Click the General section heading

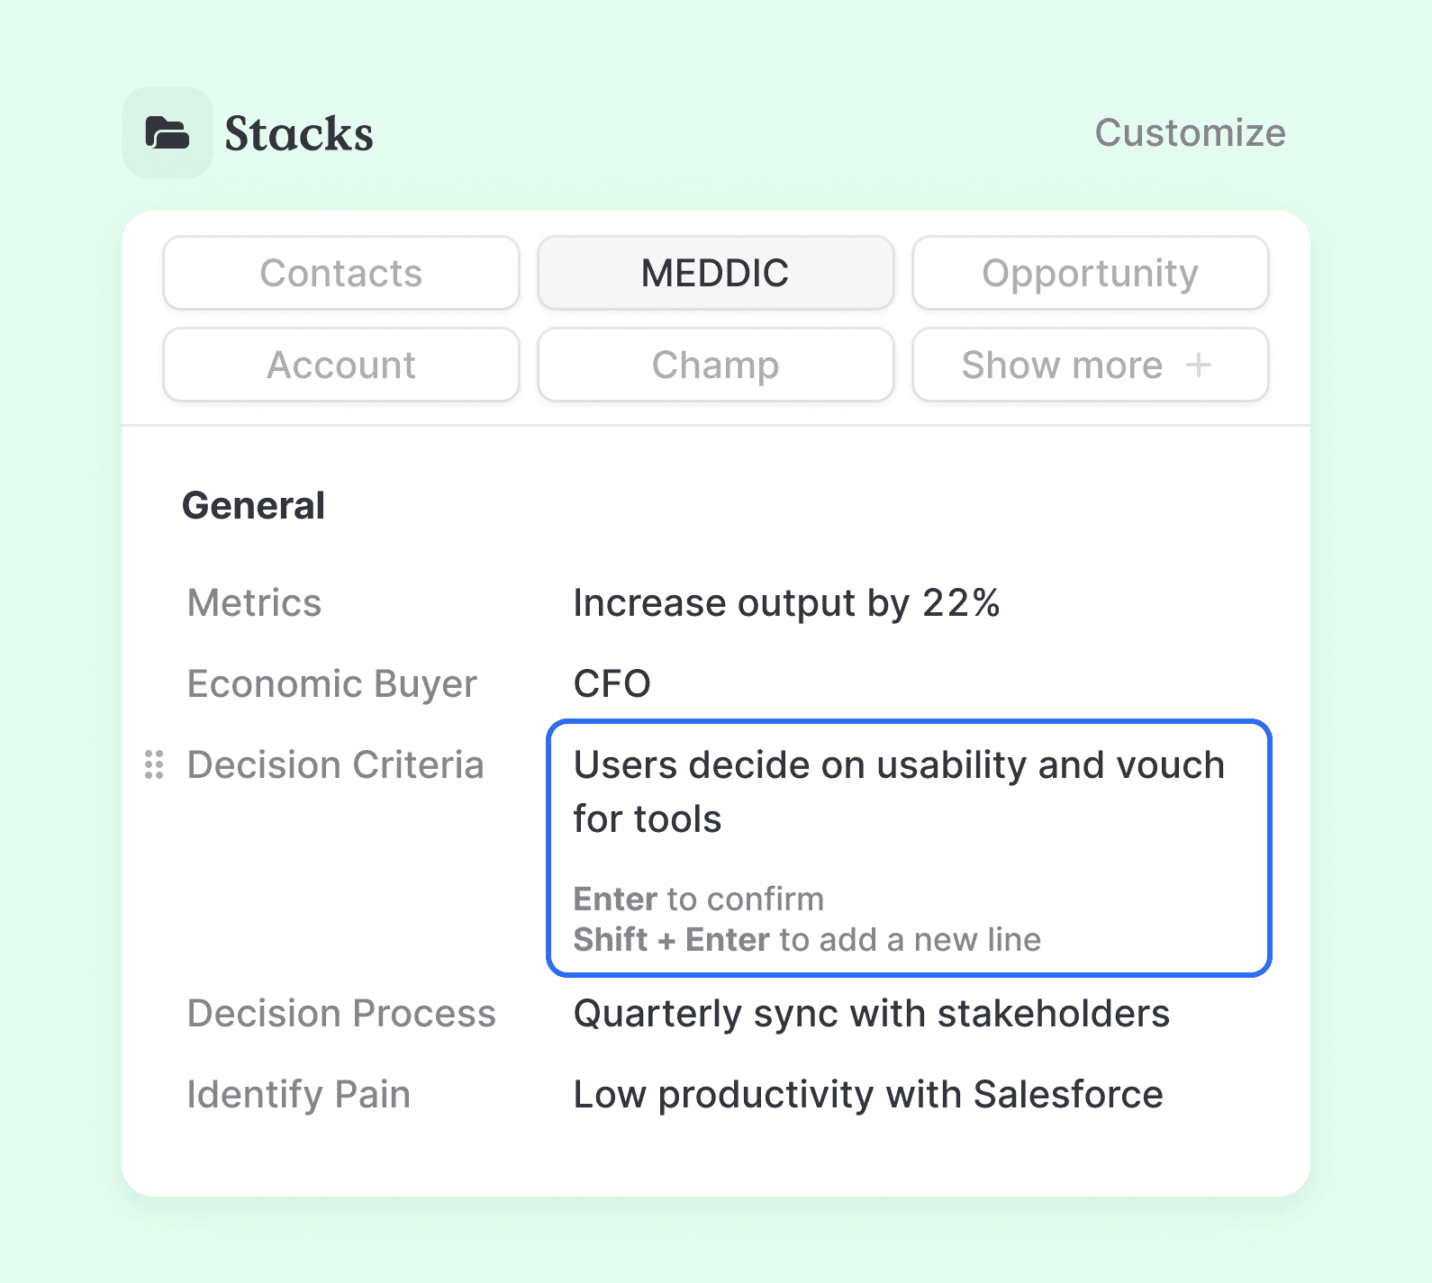253,506
